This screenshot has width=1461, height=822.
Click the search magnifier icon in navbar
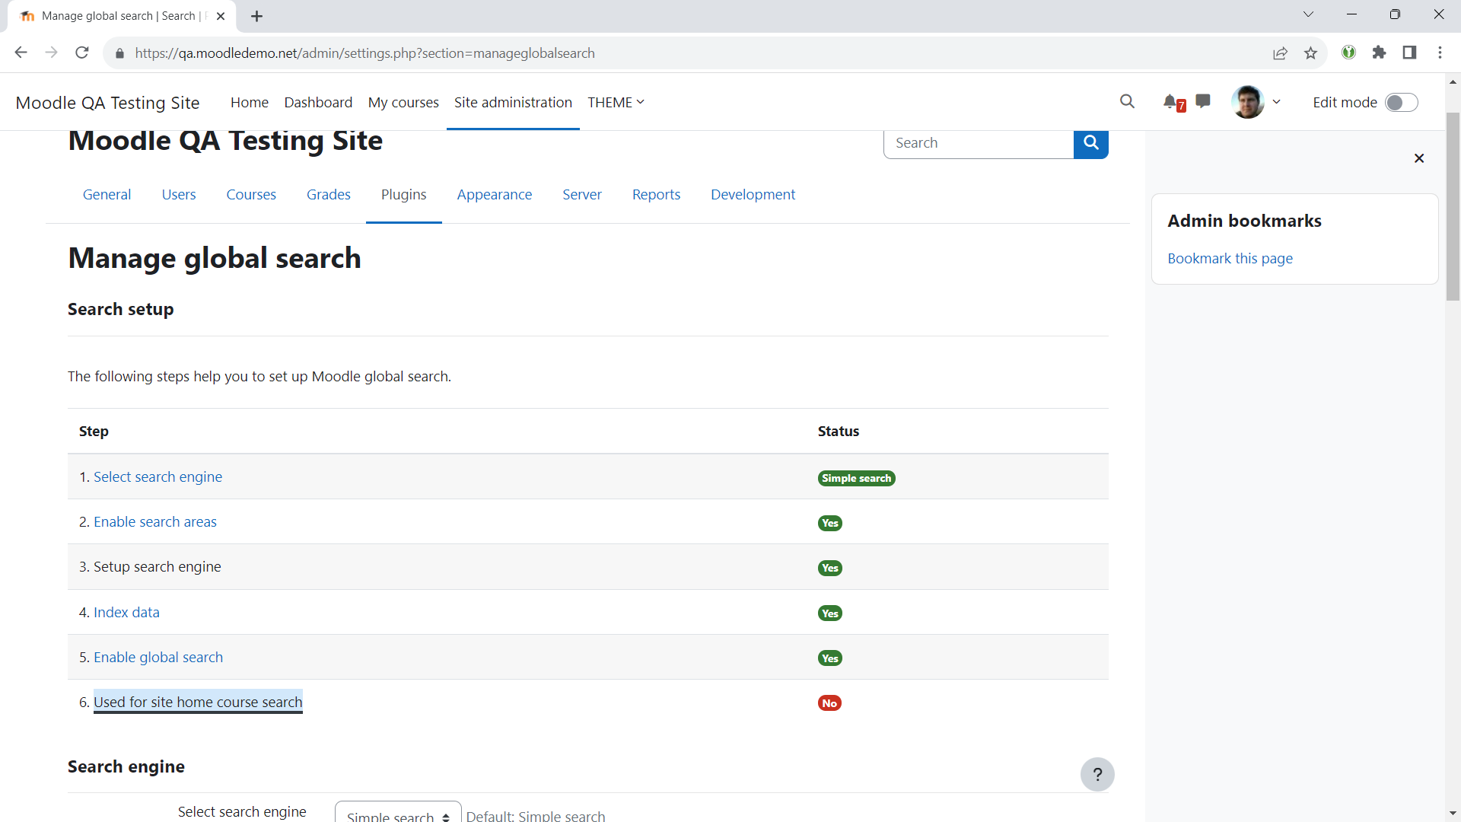[1127, 102]
